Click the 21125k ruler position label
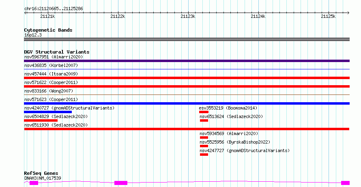The height and width of the screenshot is (187, 361). (328, 16)
